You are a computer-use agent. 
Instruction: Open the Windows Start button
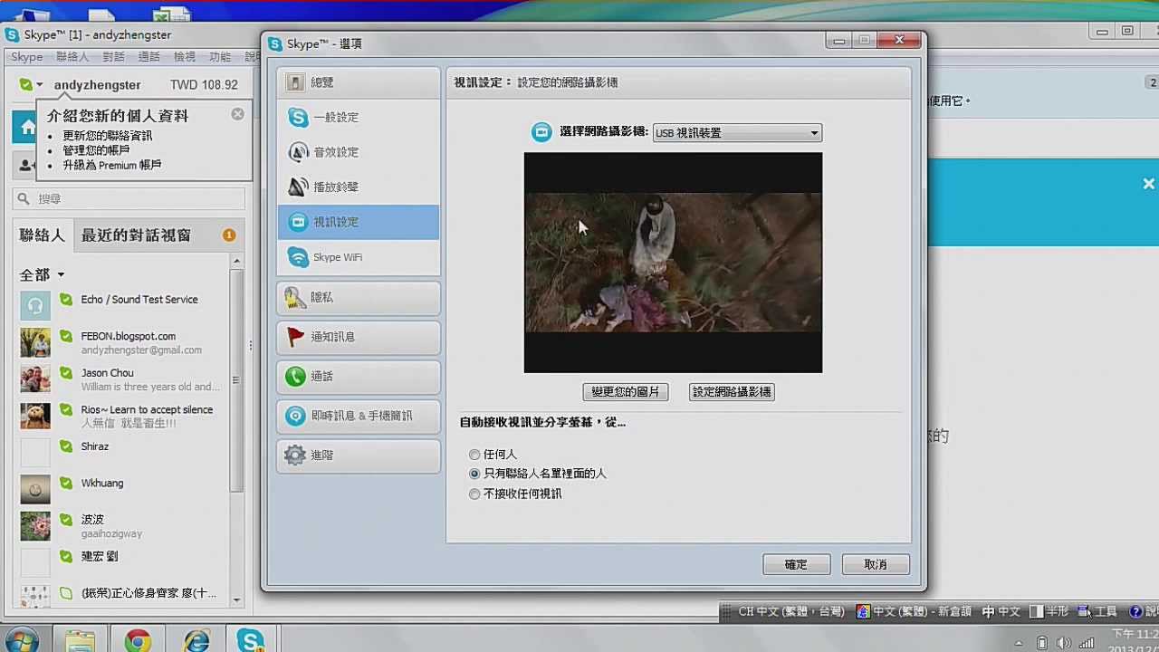[x=21, y=640]
